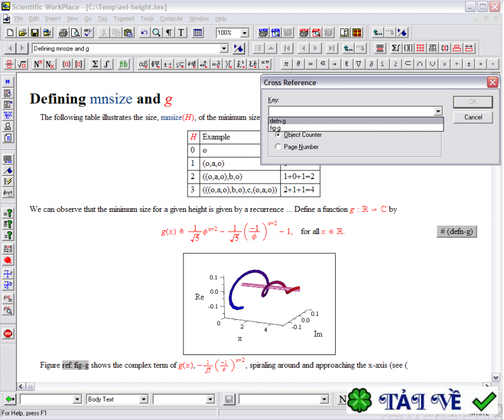Click the Undo arrow icon
This screenshot has width=504, height=420.
(x=144, y=33)
